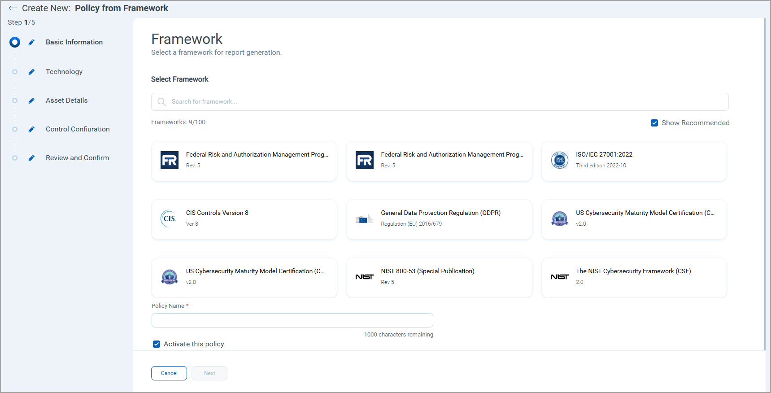The height and width of the screenshot is (393, 771).
Task: Click the GDPR EU flag icon
Action: pyautogui.click(x=364, y=219)
